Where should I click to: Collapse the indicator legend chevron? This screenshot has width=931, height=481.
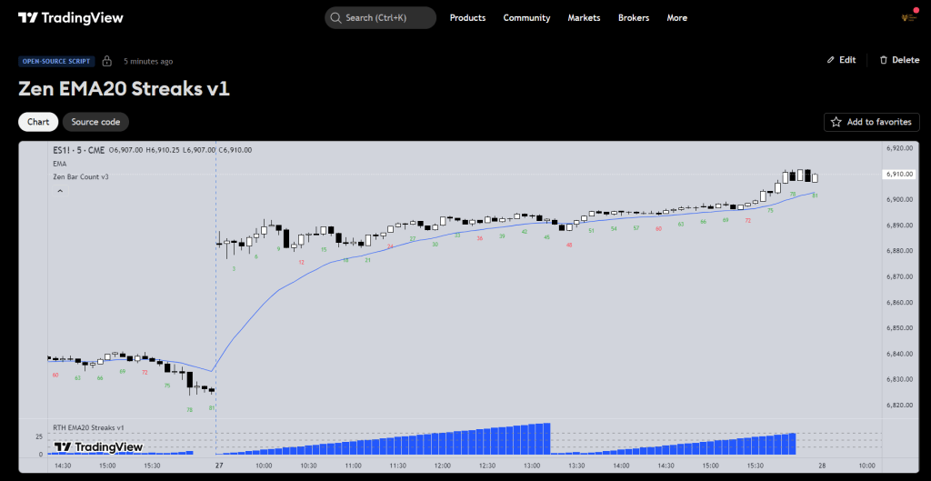60,192
